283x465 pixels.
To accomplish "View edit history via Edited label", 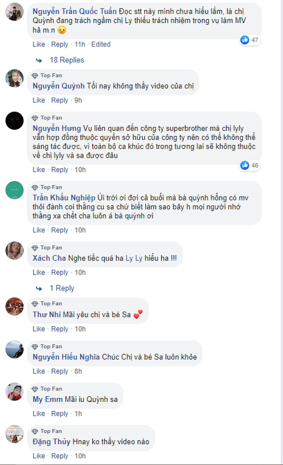I will [101, 44].
